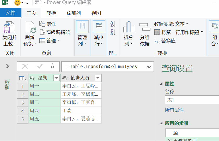Click the 关闭并上载 save icon

point(9,27)
